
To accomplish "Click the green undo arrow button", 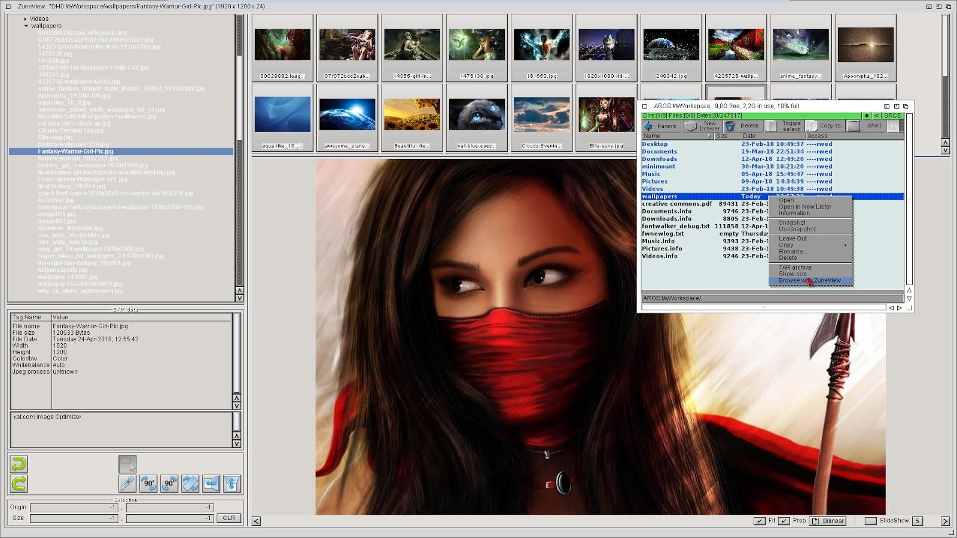I will click(19, 464).
